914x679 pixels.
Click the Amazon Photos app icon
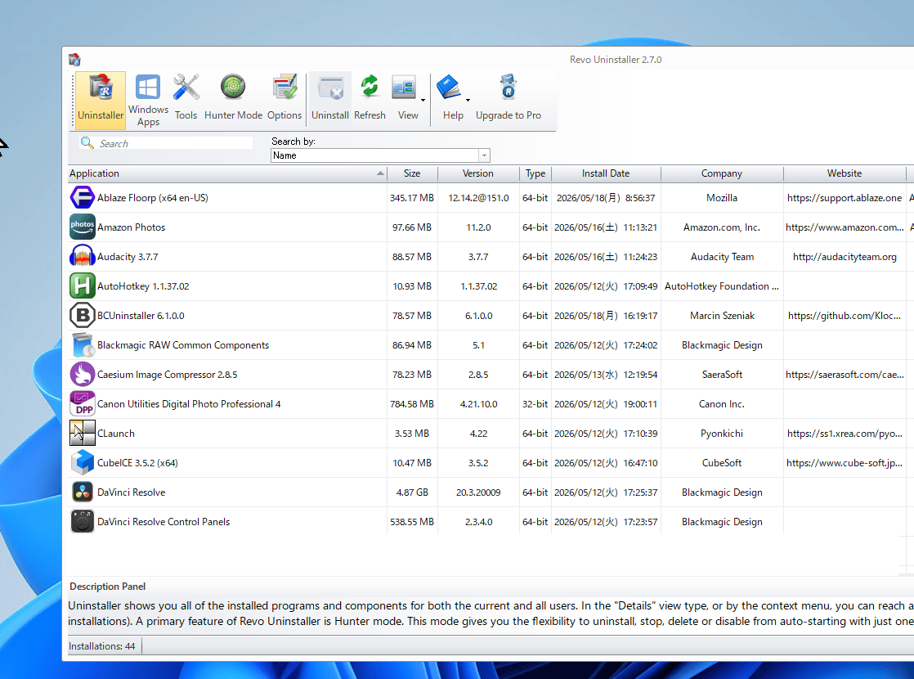(83, 227)
